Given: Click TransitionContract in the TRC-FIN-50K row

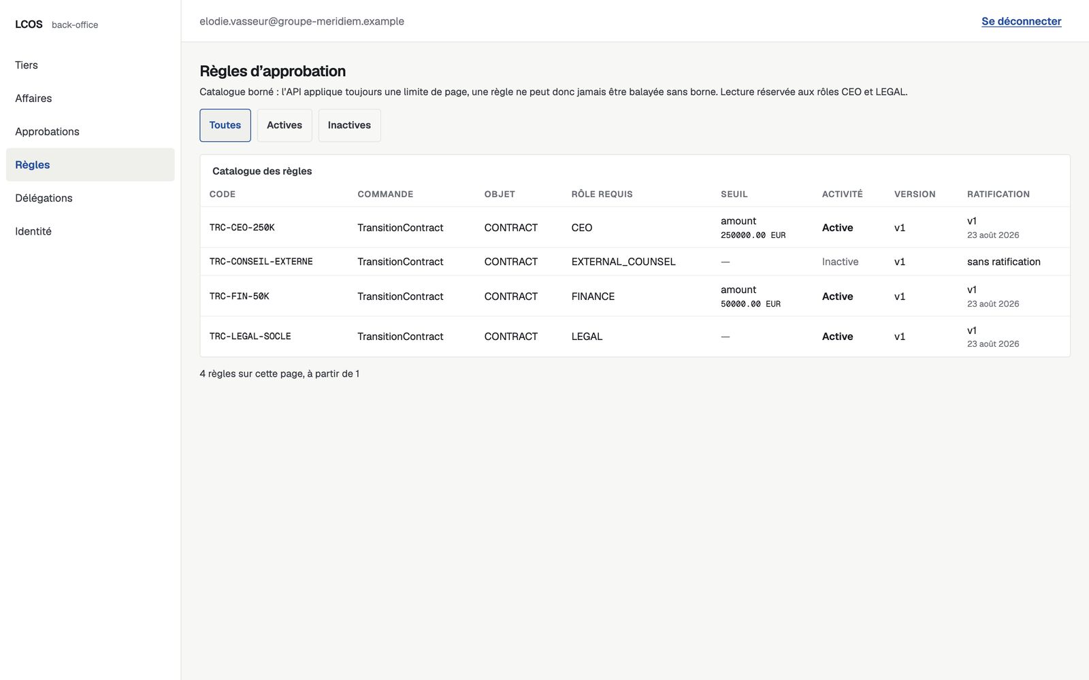Looking at the screenshot, I should tap(400, 296).
